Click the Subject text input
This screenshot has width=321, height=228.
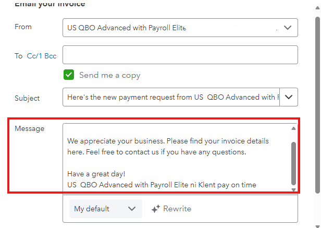point(171,97)
